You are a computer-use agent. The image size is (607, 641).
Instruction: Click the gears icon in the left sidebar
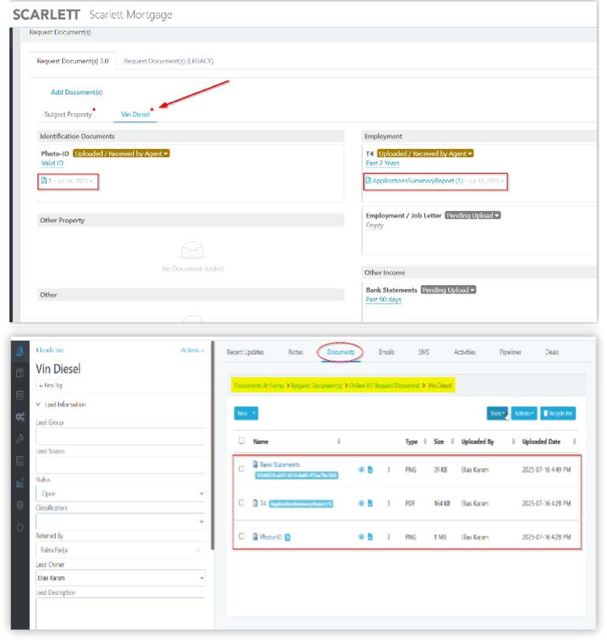click(x=20, y=417)
